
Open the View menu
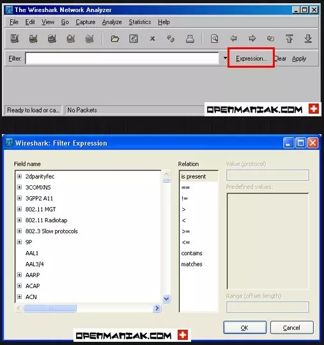pos(48,22)
